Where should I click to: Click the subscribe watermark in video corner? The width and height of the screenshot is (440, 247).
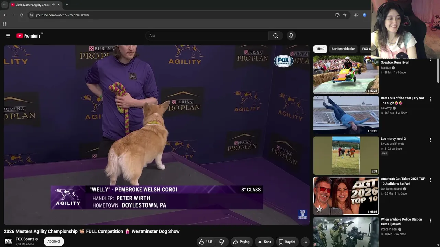[302, 214]
